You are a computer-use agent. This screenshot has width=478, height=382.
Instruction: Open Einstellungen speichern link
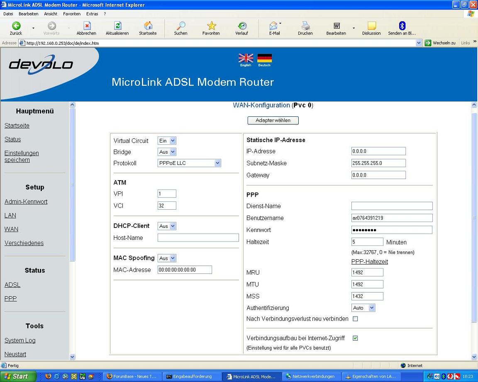(22, 157)
